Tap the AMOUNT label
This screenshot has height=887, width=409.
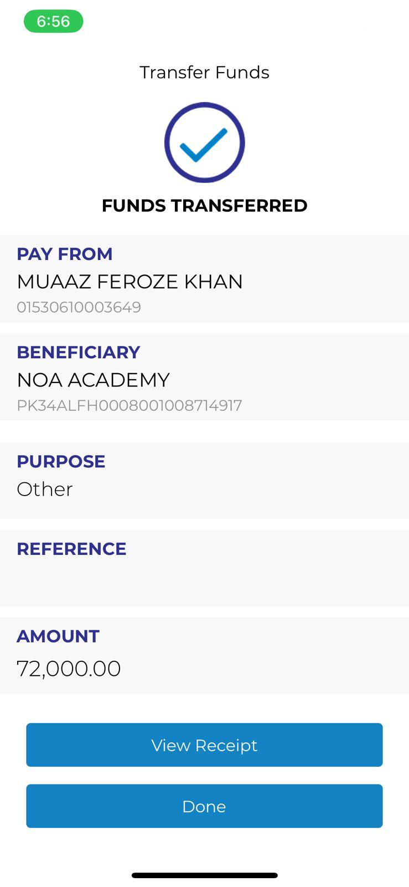coord(58,636)
